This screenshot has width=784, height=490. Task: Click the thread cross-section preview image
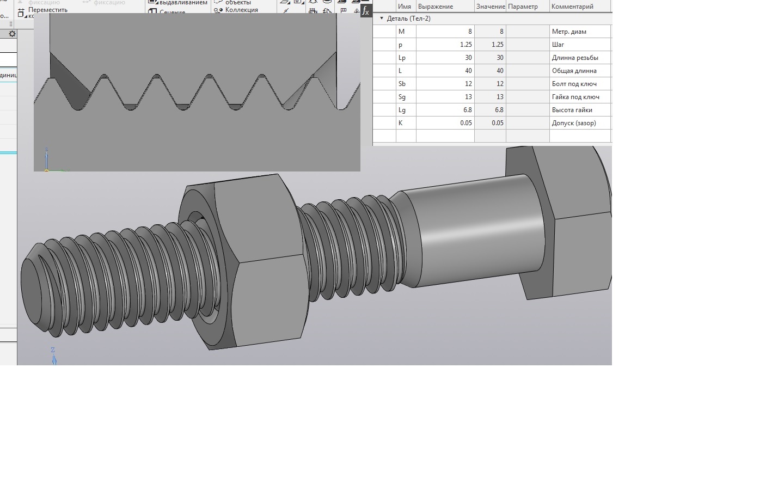tap(197, 92)
